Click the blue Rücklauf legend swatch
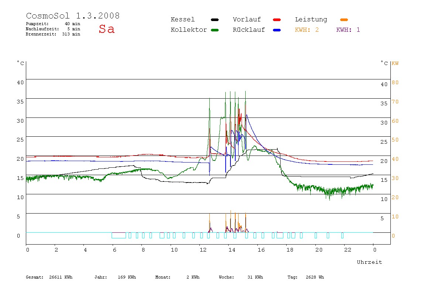 pos(277,30)
